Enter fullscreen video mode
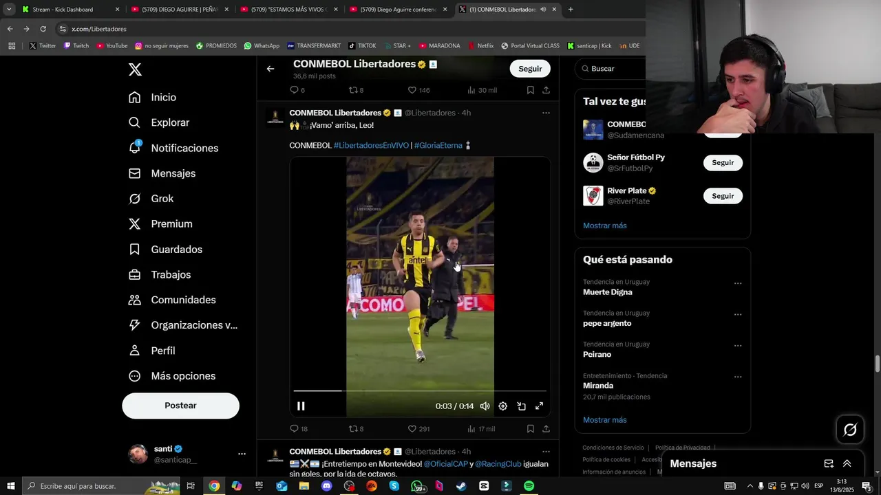Screen dimensions: 881x495 point(540,406)
